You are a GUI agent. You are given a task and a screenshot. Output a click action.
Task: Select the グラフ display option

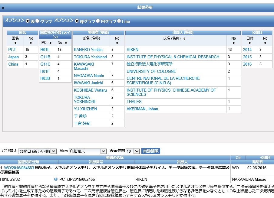[x=37, y=21]
